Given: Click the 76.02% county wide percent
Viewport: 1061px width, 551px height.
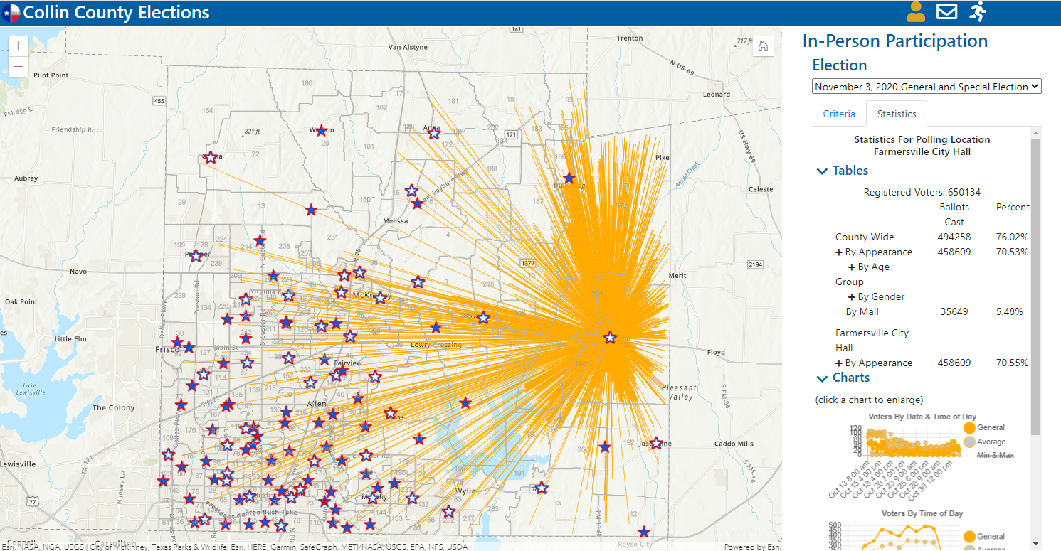Looking at the screenshot, I should pyautogui.click(x=1012, y=237).
